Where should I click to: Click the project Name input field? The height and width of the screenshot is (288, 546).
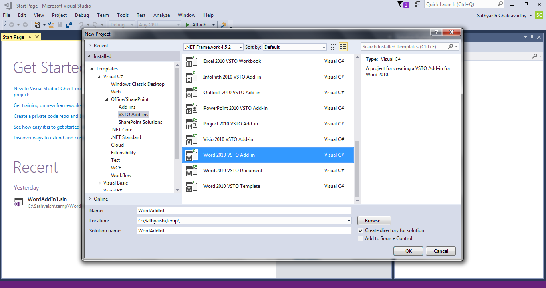click(x=244, y=211)
